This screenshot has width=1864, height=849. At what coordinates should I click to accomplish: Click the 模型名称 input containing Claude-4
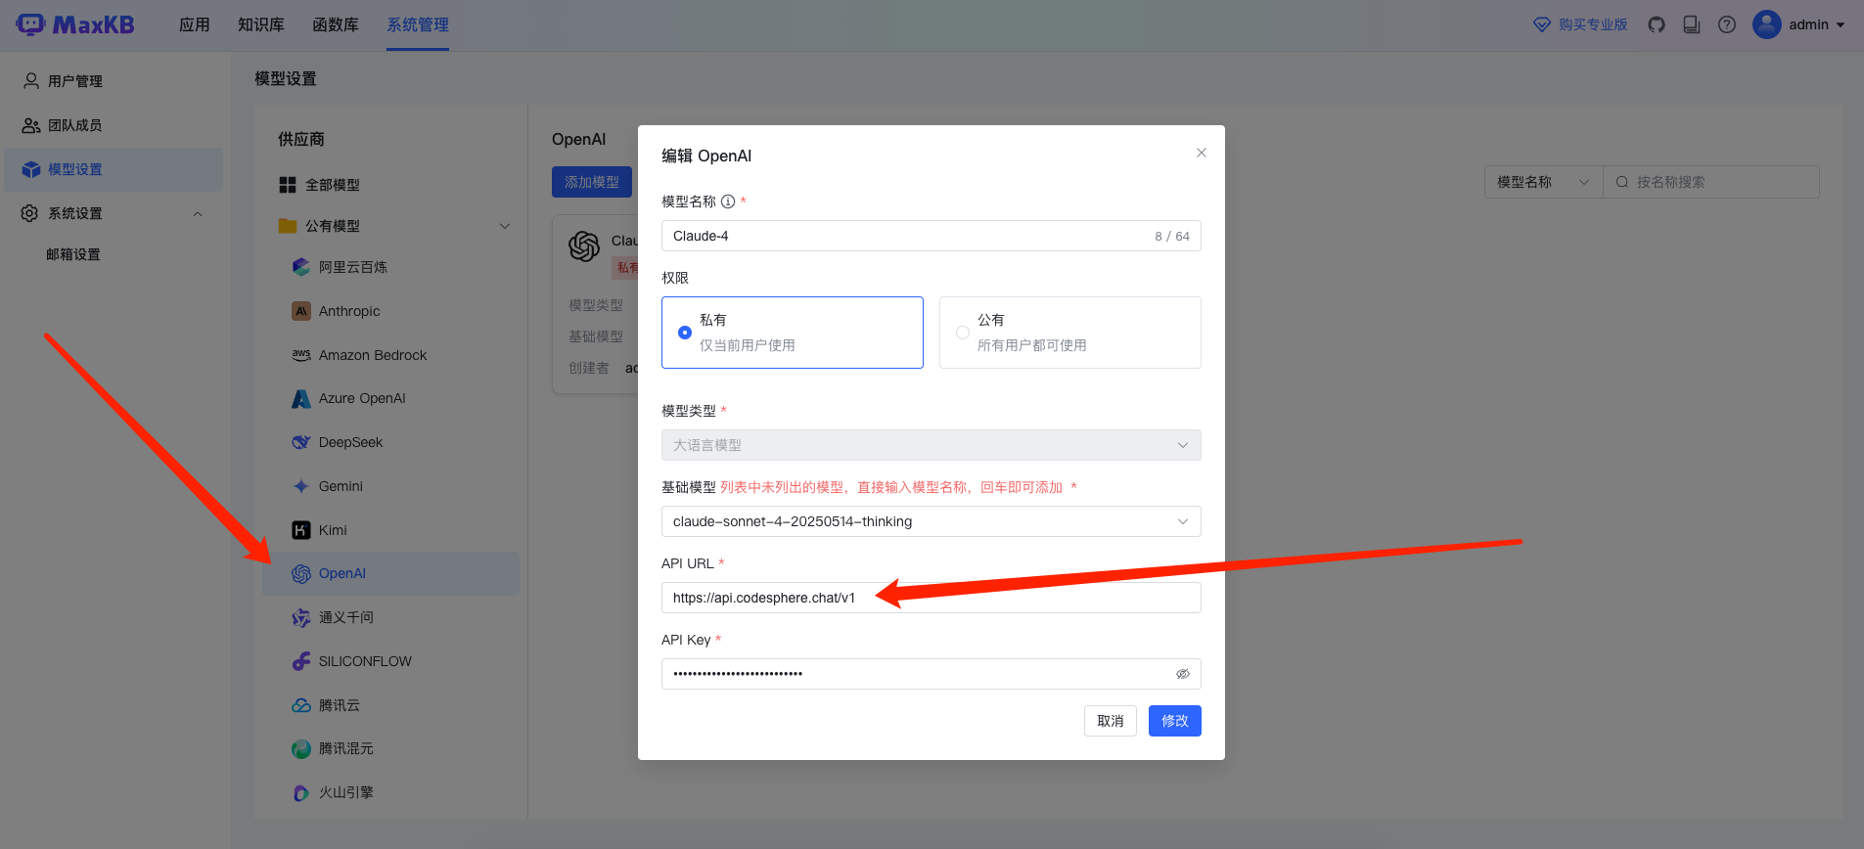tap(931, 236)
